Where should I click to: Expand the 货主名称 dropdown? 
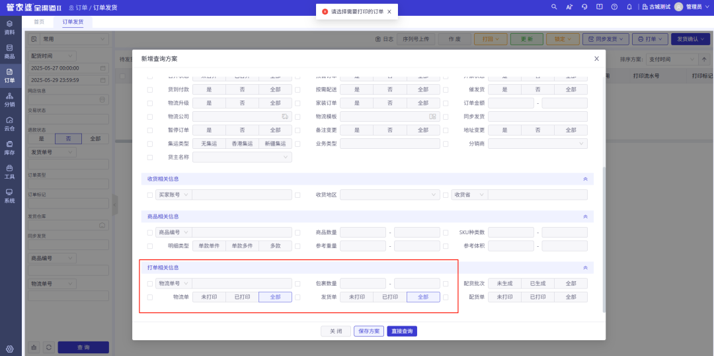242,157
